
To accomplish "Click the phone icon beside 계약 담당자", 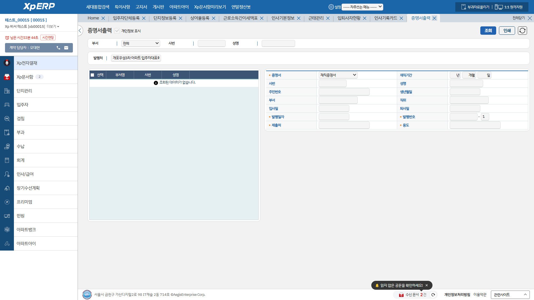I will 58,48.
